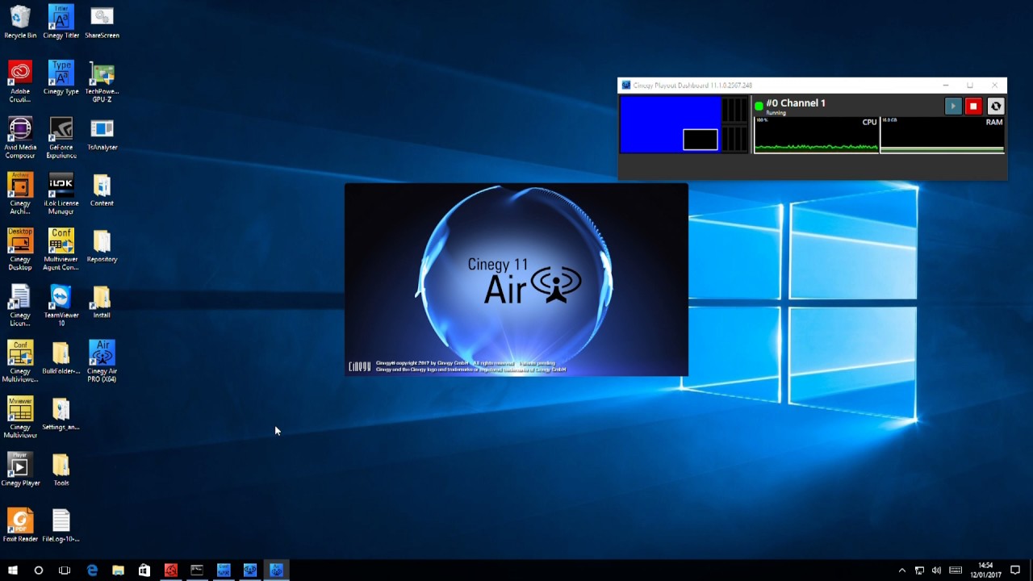Screen dimensions: 1033x581
Task: Select the Multiviewer Agent Config desktop icon
Action: (61, 249)
